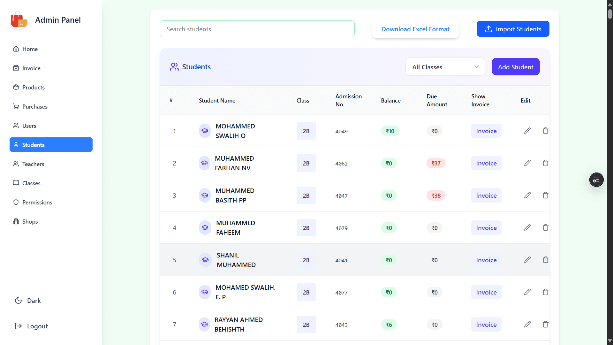613x345 pixels.
Task: Edit MOHAMMED SWALIH O with pencil icon
Action: coord(527,131)
